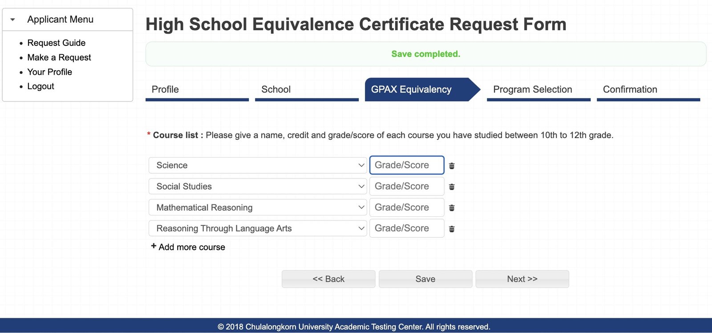Click Logout in the Applicant Menu
712x333 pixels.
(x=40, y=86)
